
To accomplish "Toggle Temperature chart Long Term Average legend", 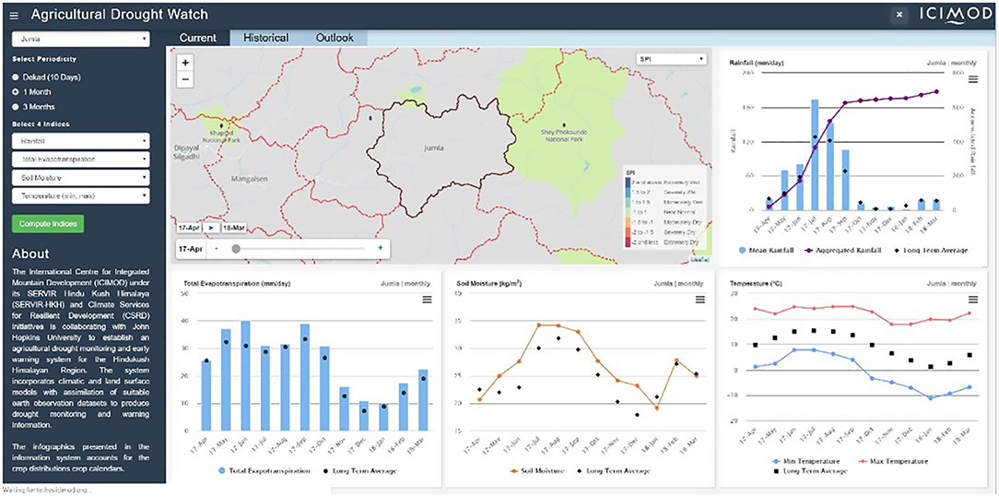I will coord(811,471).
